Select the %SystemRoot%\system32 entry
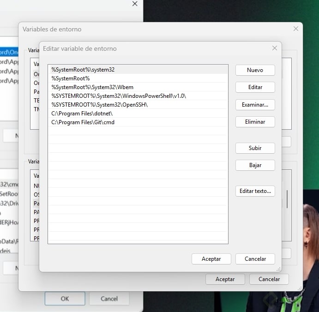Screen dimensions: 319x312 [x=138, y=70]
